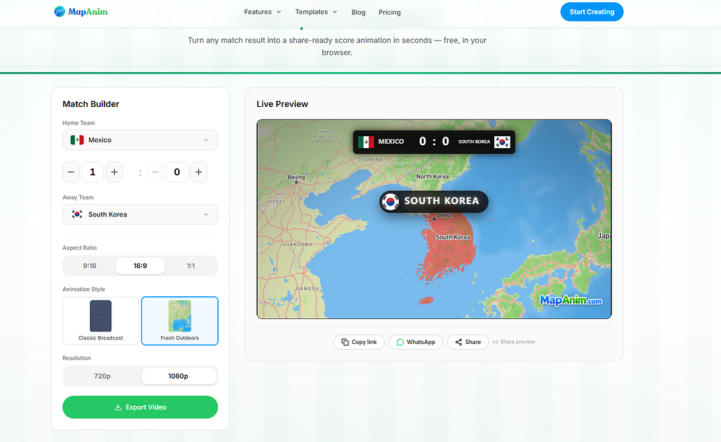Open the Features menu
Image resolution: width=721 pixels, height=442 pixels.
pyautogui.click(x=262, y=12)
